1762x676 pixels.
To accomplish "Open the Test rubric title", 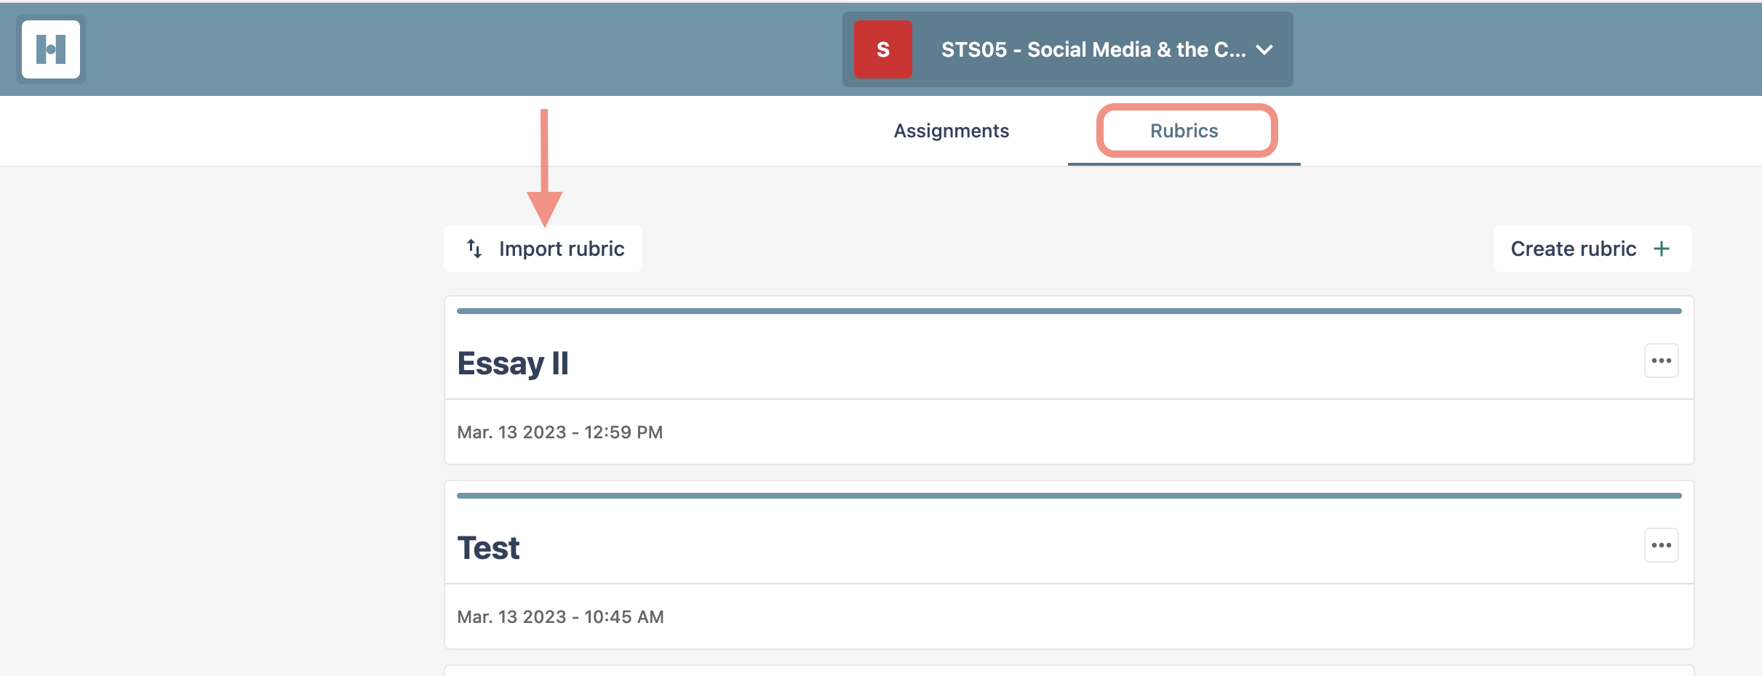I will (488, 547).
